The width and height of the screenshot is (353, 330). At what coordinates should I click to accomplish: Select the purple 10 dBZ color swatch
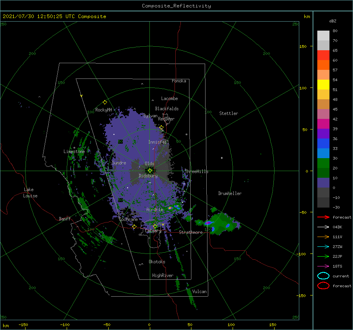pos(323,183)
